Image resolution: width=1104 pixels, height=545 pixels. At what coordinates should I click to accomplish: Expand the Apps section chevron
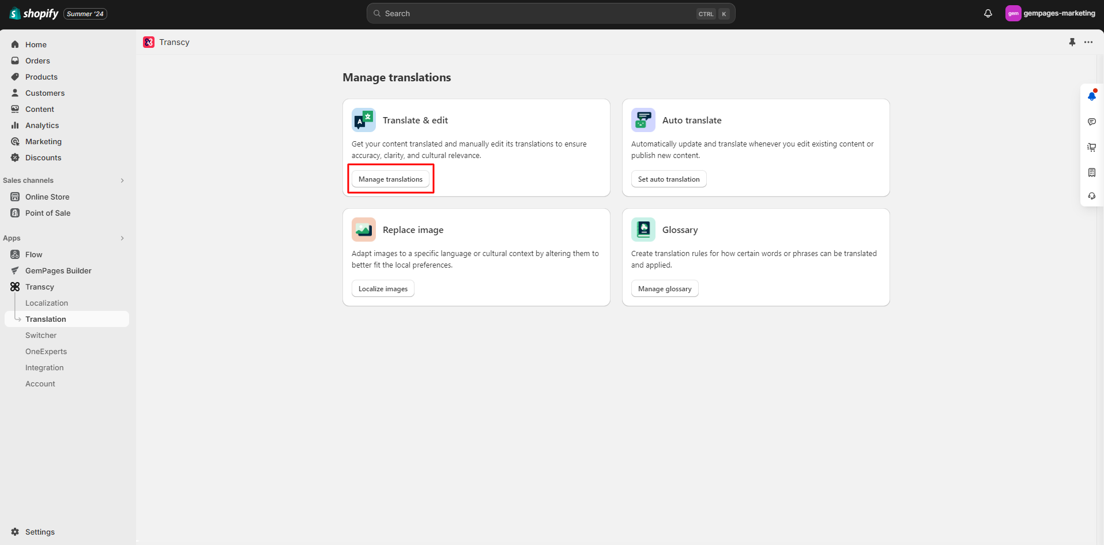coord(122,238)
